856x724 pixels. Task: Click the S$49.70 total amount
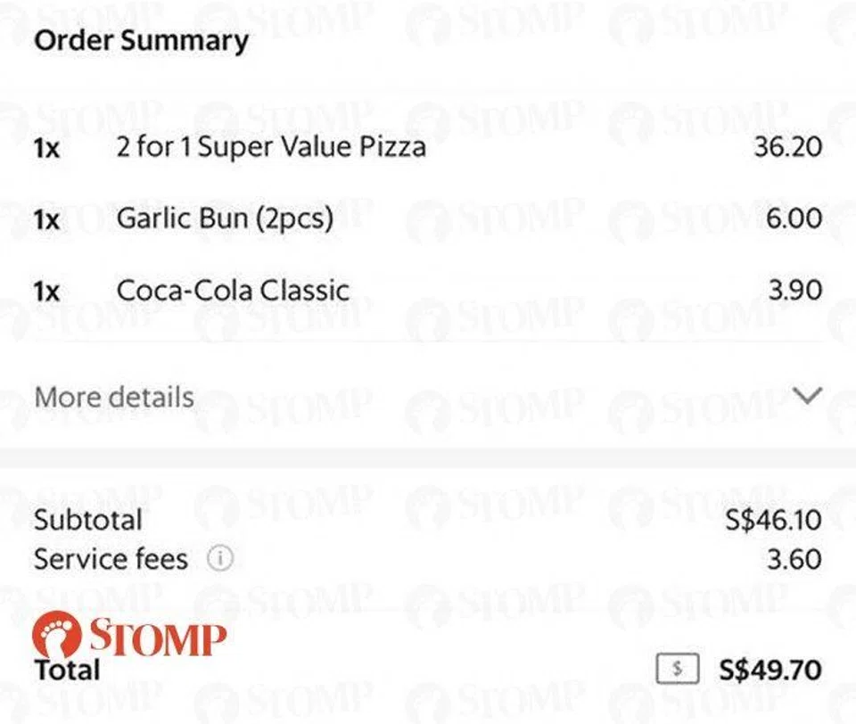coord(770,671)
